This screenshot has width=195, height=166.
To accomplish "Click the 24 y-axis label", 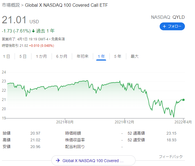I will pos(4,72).
